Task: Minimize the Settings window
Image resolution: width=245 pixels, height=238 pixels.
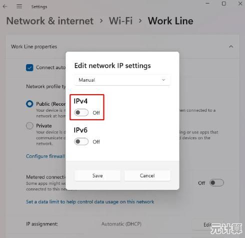Action: pos(207,3)
